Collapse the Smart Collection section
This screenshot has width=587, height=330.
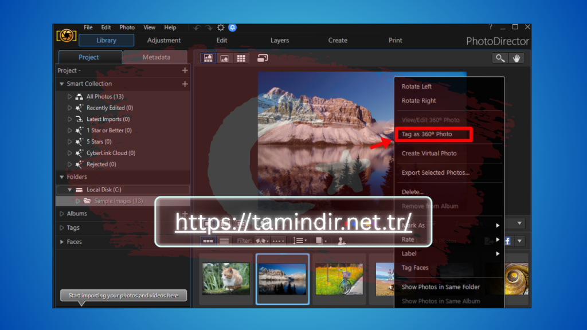point(62,84)
